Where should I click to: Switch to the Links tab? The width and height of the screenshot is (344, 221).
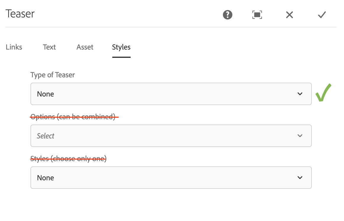pyautogui.click(x=14, y=47)
